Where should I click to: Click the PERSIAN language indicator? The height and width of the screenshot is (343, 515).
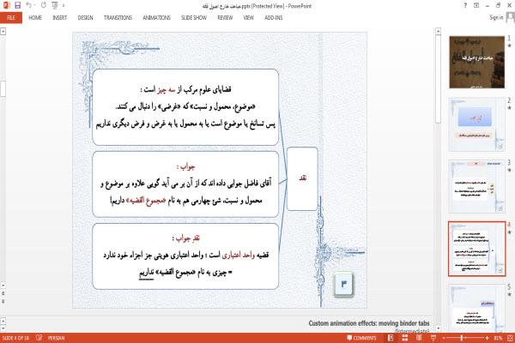pos(56,338)
